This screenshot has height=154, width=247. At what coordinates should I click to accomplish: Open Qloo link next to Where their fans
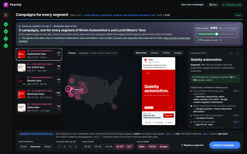click(236, 115)
